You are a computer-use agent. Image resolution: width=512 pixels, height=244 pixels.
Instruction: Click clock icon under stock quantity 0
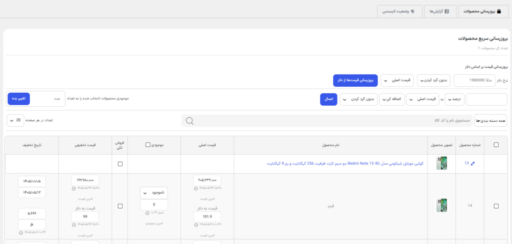coord(147,213)
